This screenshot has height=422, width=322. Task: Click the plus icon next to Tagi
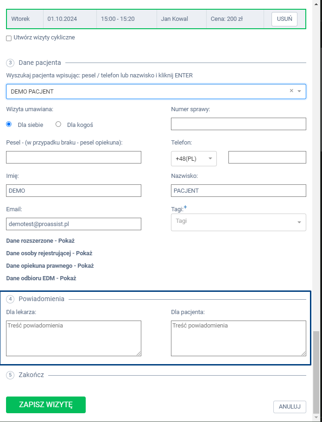pyautogui.click(x=185, y=208)
